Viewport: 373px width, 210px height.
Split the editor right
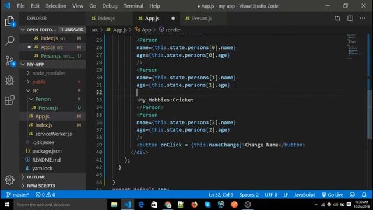coord(350,18)
